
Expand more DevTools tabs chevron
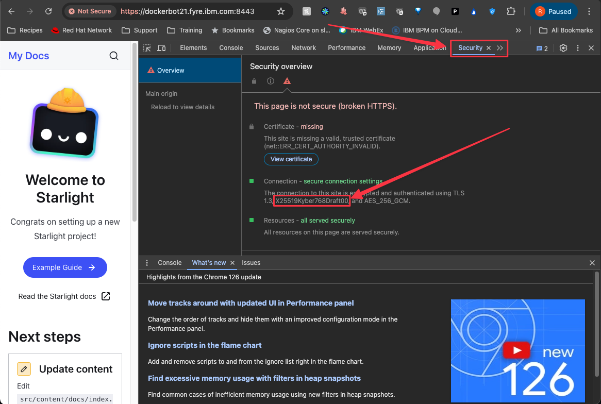(500, 48)
